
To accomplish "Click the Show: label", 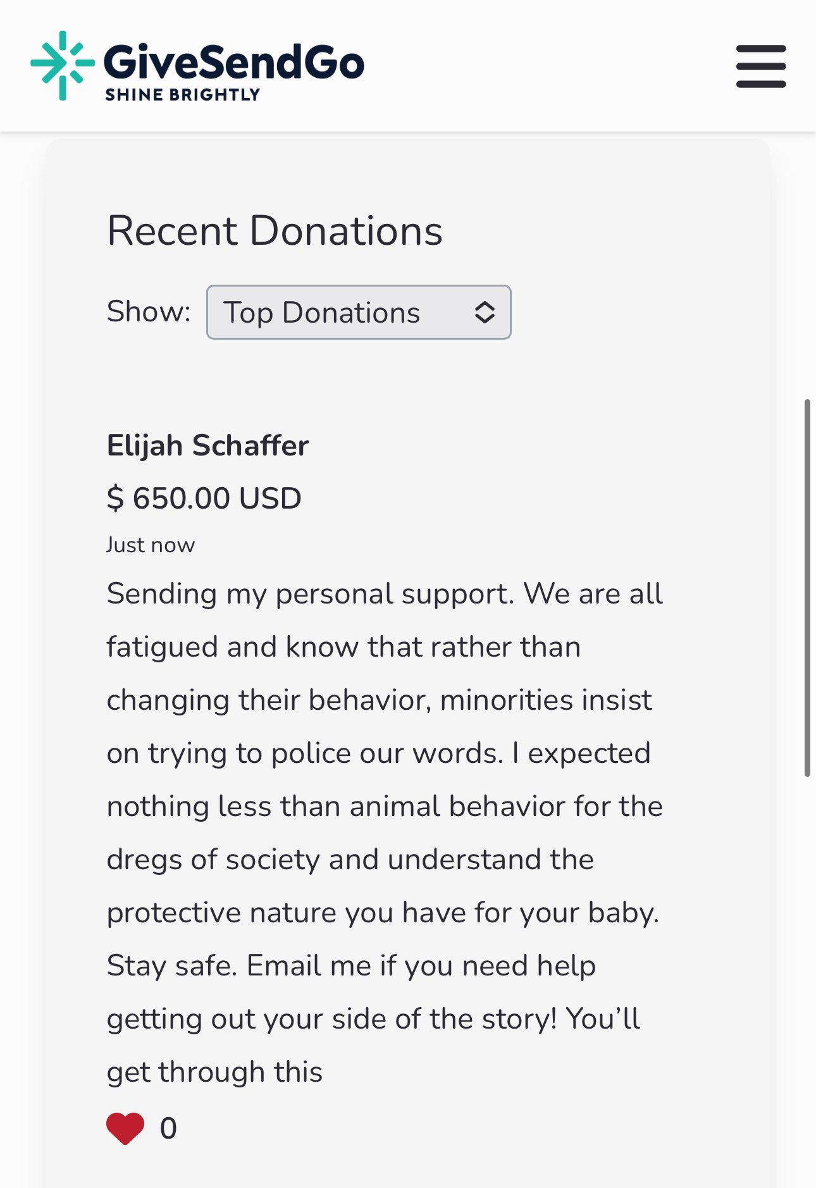I will click(149, 311).
